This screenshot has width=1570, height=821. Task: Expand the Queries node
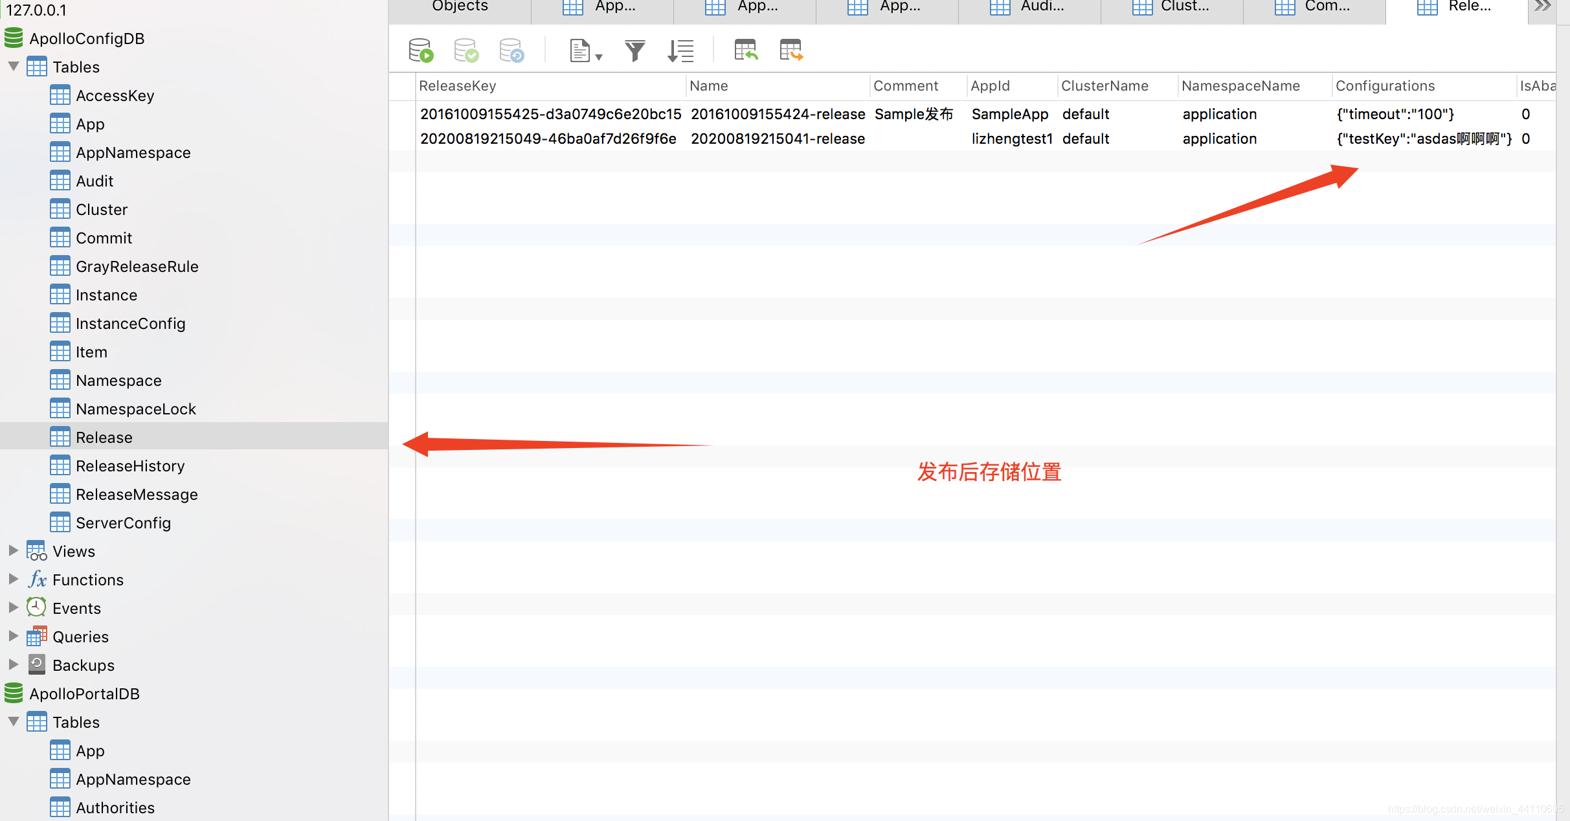pyautogui.click(x=13, y=636)
